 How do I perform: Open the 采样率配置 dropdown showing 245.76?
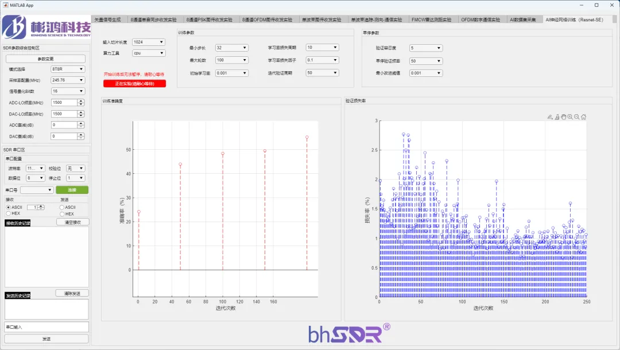pos(68,80)
